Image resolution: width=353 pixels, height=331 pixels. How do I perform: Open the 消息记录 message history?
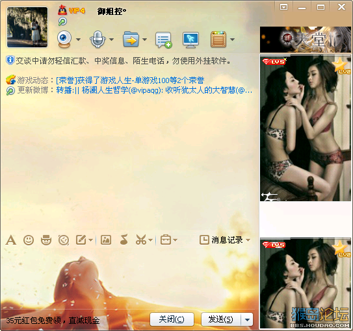[221, 240]
